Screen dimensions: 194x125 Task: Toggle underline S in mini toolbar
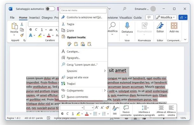[73, 114]
